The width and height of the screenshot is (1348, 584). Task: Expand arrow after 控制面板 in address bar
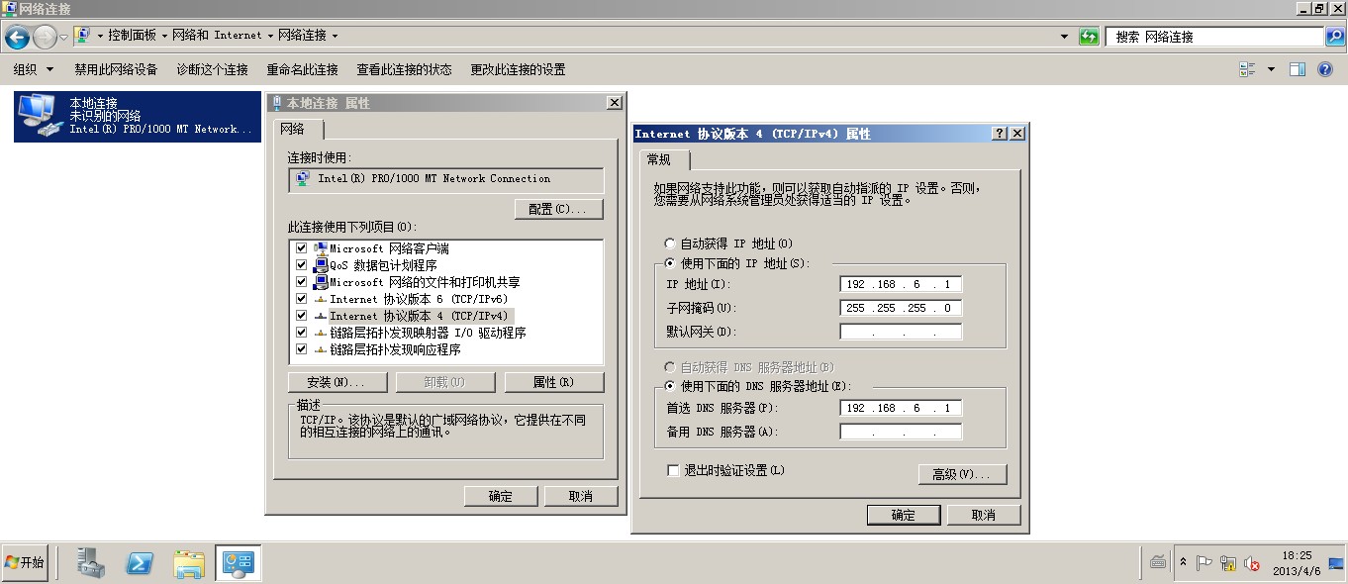coord(163,36)
